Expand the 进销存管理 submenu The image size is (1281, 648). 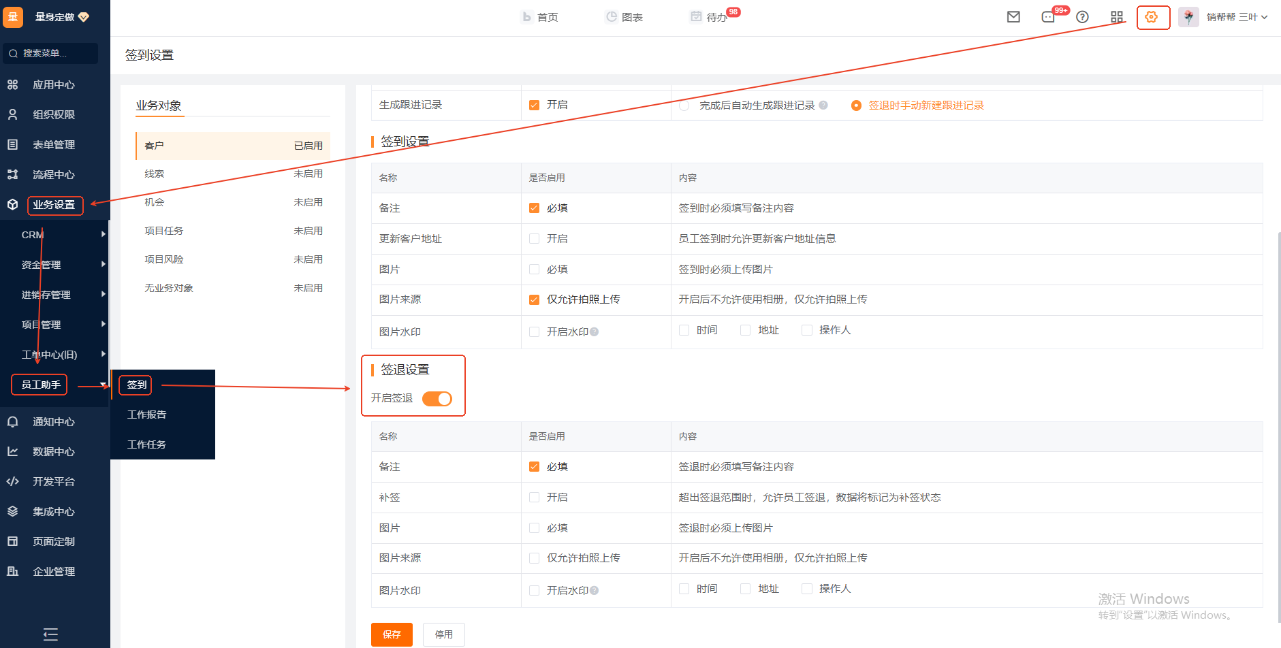pyautogui.click(x=104, y=294)
